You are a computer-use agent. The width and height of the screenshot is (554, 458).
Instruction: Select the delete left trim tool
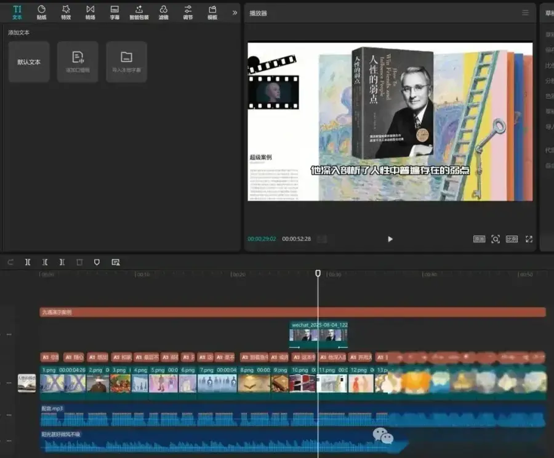[x=45, y=262]
